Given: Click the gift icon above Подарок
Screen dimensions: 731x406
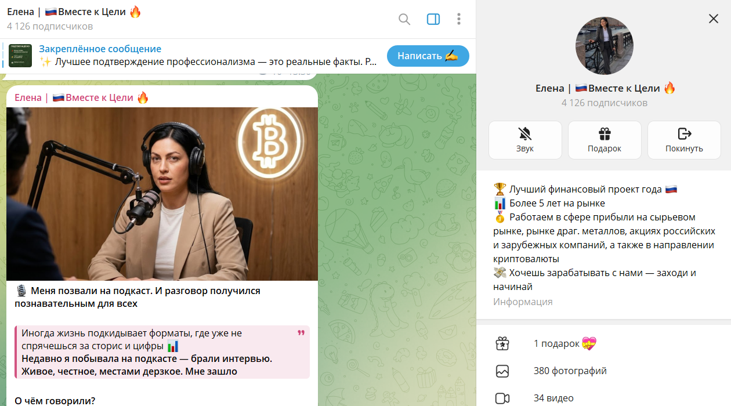Looking at the screenshot, I should coord(605,134).
